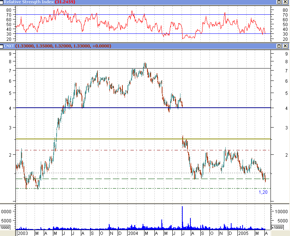Click the blue 1,20 text label

click(x=263, y=192)
